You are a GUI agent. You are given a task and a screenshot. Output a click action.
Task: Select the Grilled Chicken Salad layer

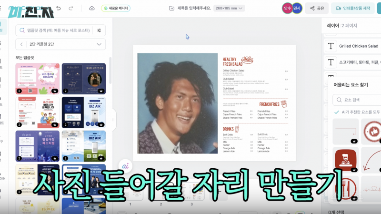pos(353,46)
